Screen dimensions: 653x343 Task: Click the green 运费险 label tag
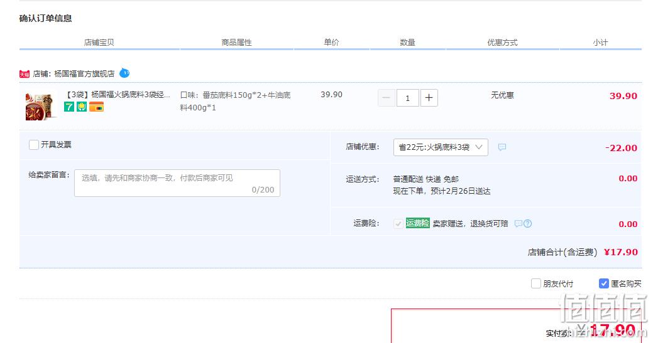pyautogui.click(x=418, y=223)
